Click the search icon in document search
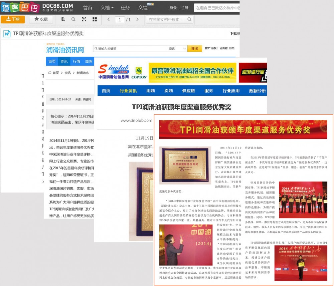The image size is (334, 286). (x=189, y=20)
